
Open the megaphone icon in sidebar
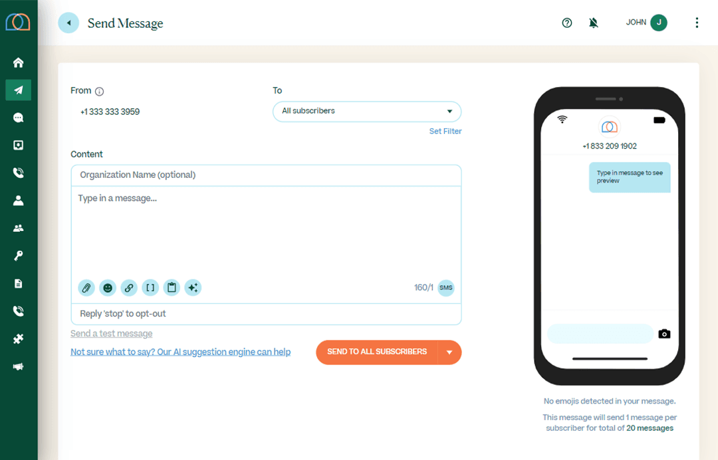point(19,366)
